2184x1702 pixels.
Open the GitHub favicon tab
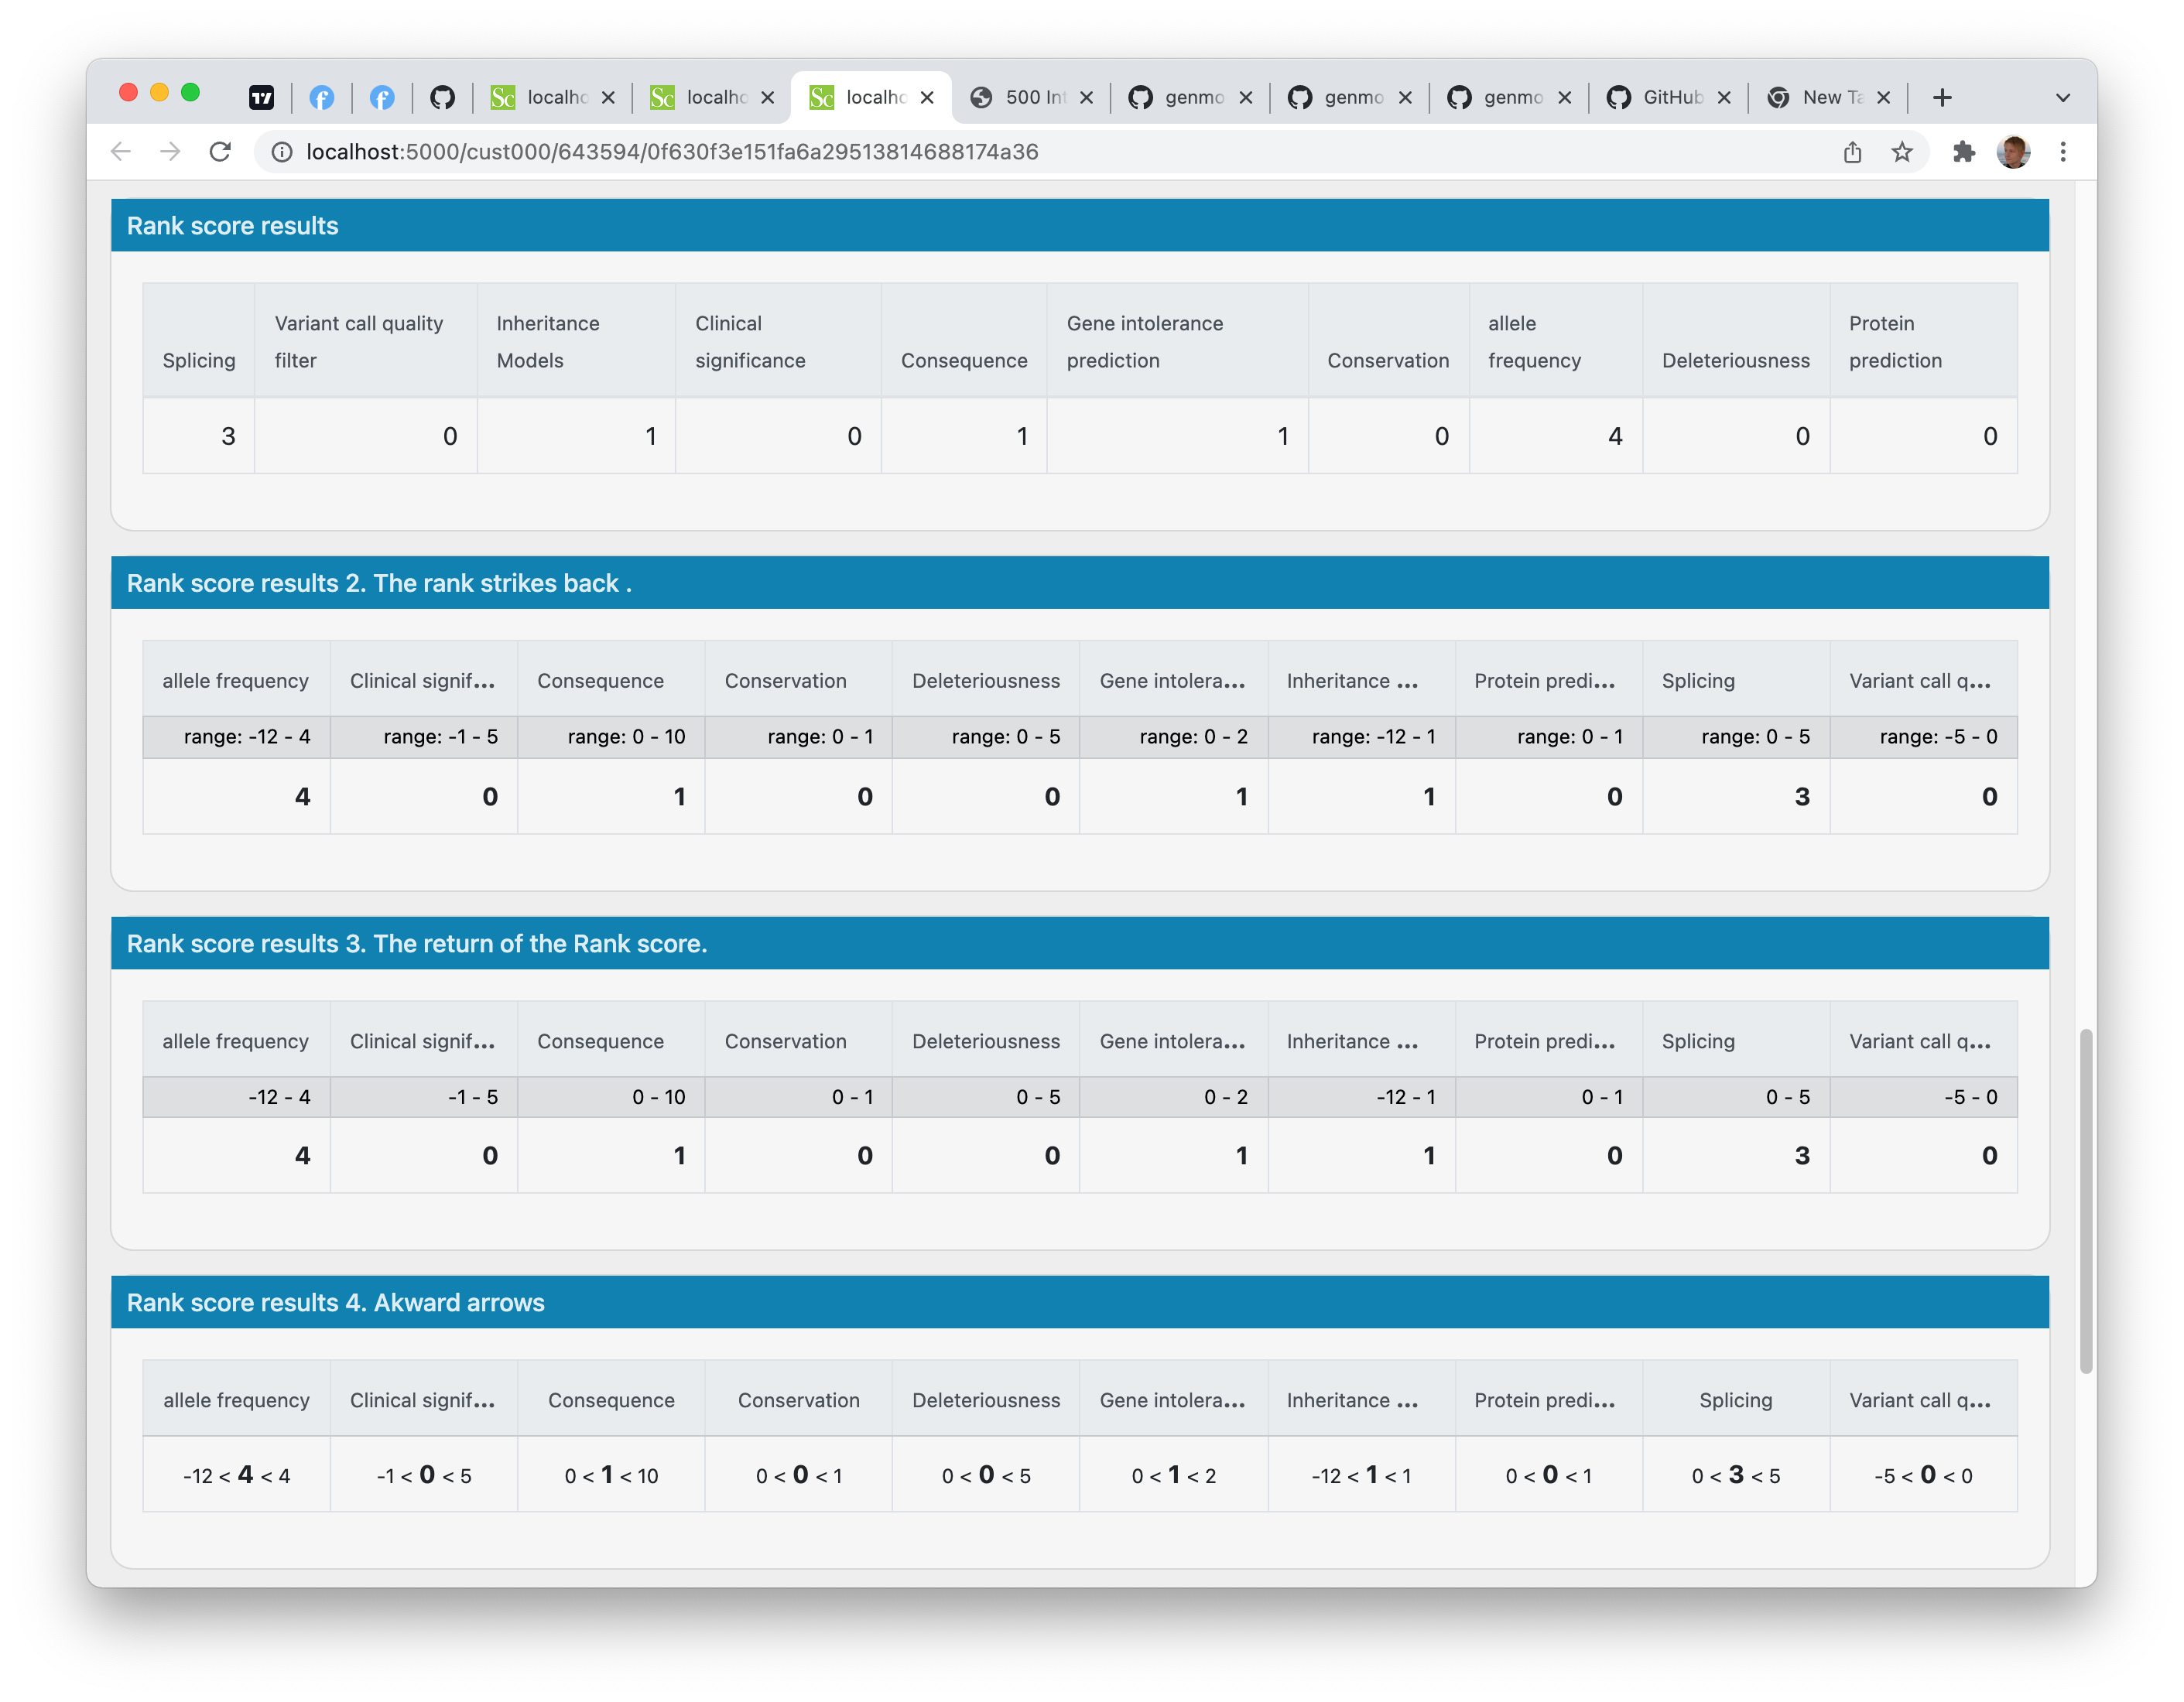point(443,97)
